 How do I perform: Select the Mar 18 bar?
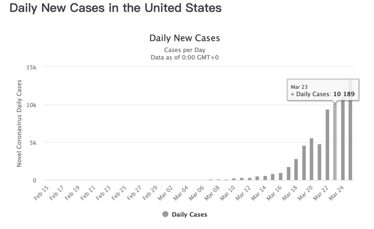[x=296, y=170]
